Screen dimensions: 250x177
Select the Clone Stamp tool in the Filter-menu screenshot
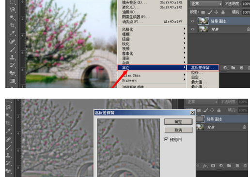pos(12,57)
